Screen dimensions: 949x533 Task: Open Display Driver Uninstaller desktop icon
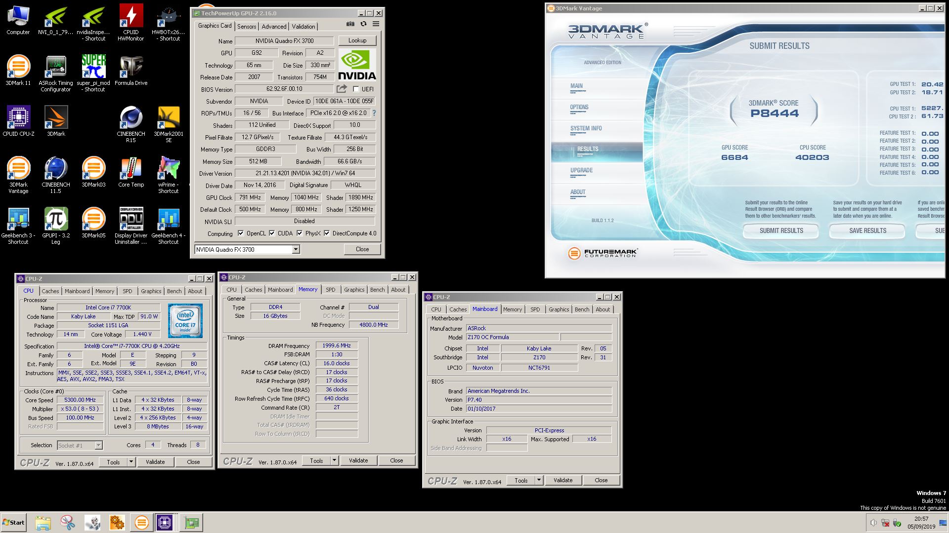click(131, 226)
